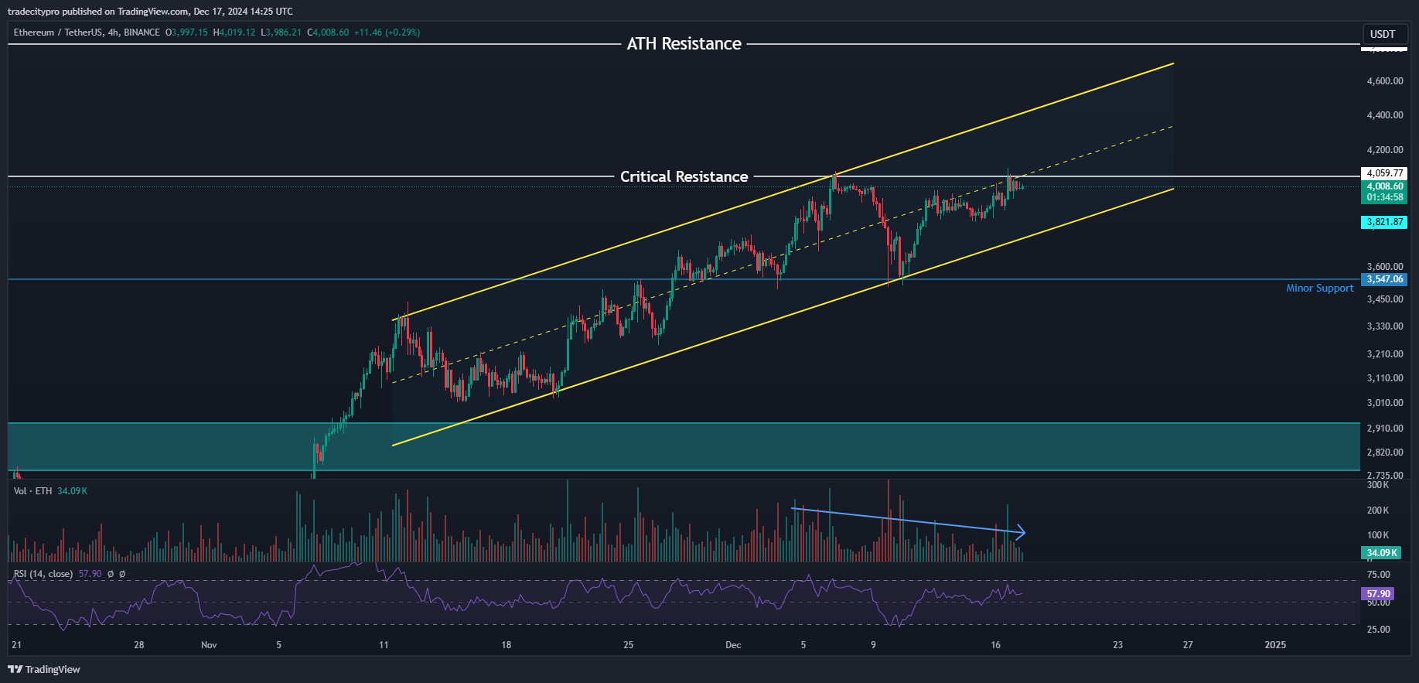1419x683 pixels.
Task: Click the 3,110.00 price axis label
Action: (x=1385, y=378)
